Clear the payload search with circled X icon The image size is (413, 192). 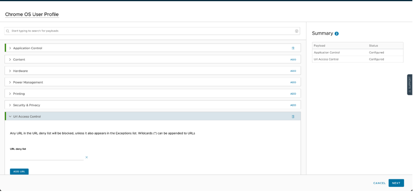pyautogui.click(x=296, y=31)
